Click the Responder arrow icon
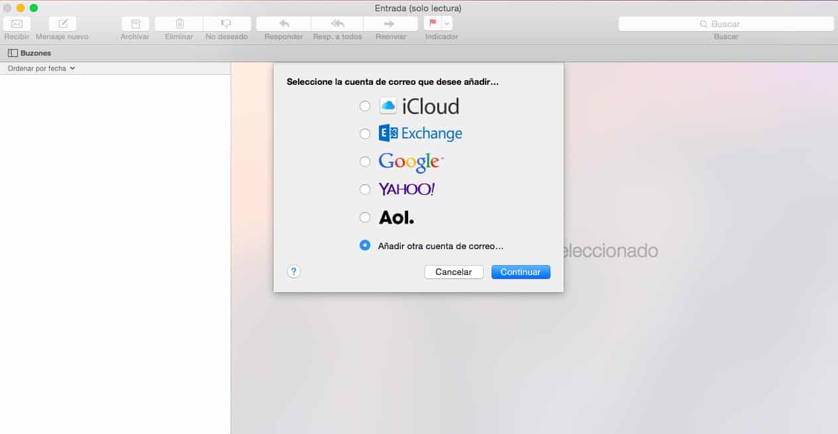The height and width of the screenshot is (434, 838). (284, 24)
